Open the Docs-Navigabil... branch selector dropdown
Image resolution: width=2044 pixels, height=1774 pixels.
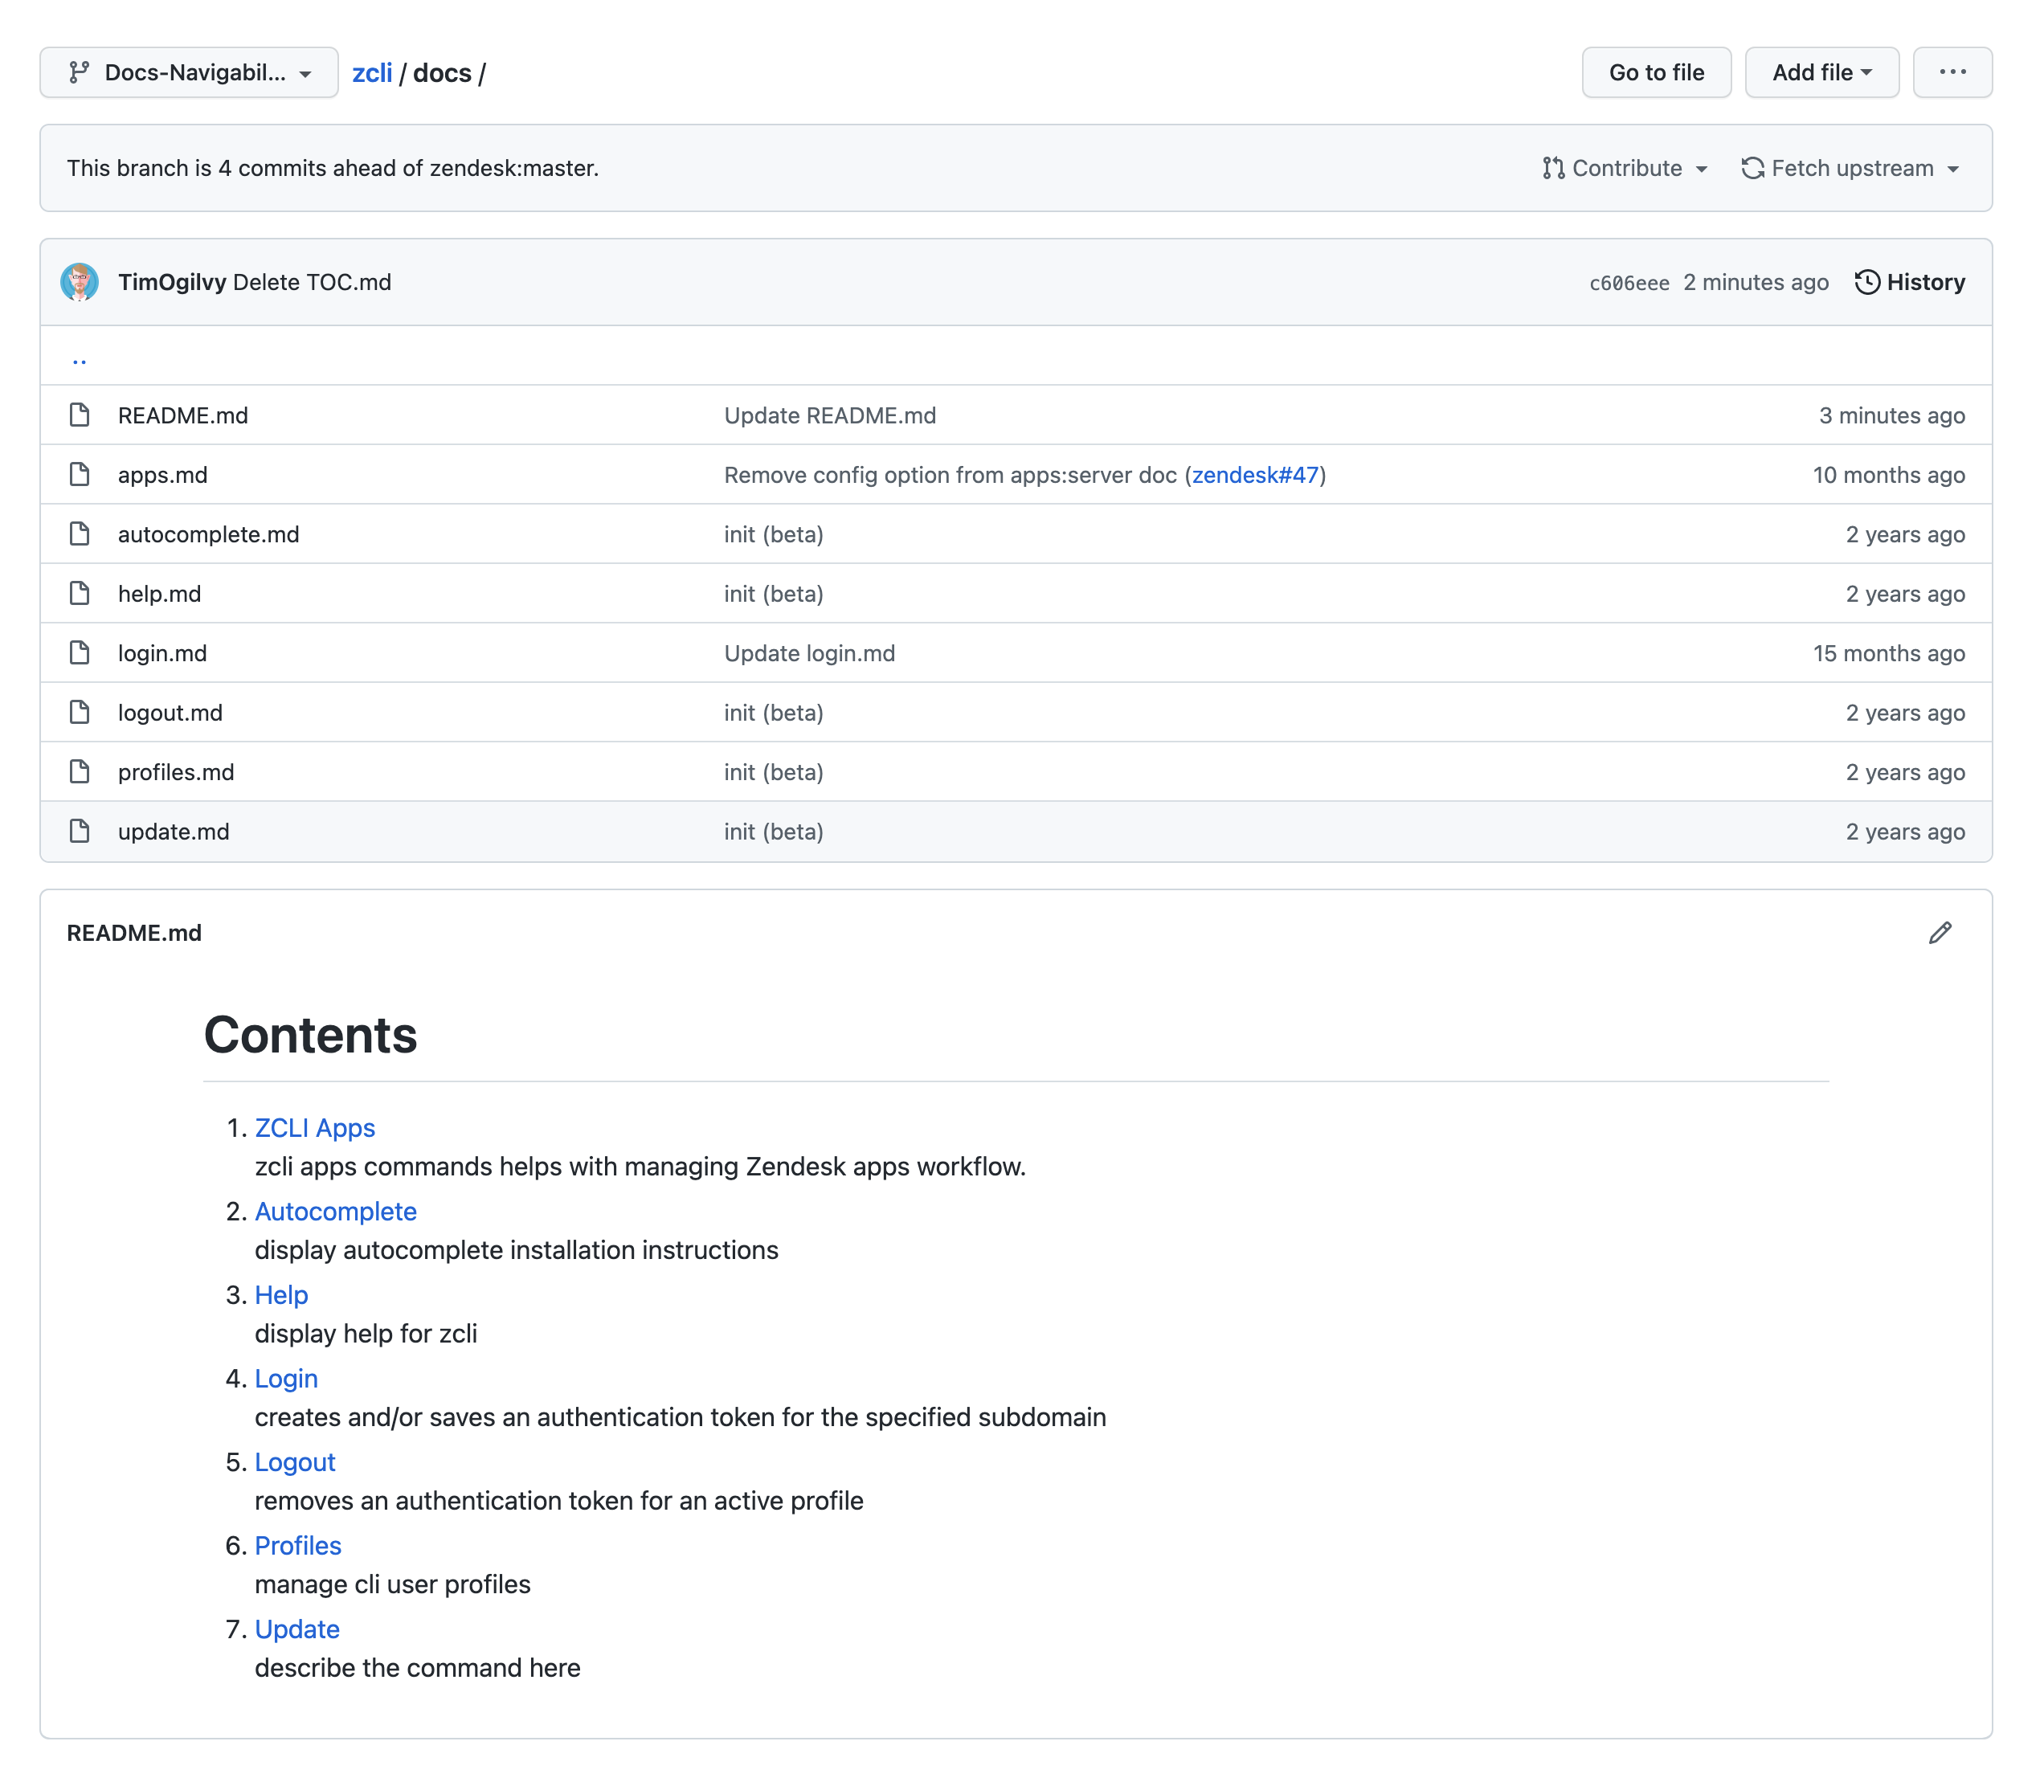coord(189,72)
